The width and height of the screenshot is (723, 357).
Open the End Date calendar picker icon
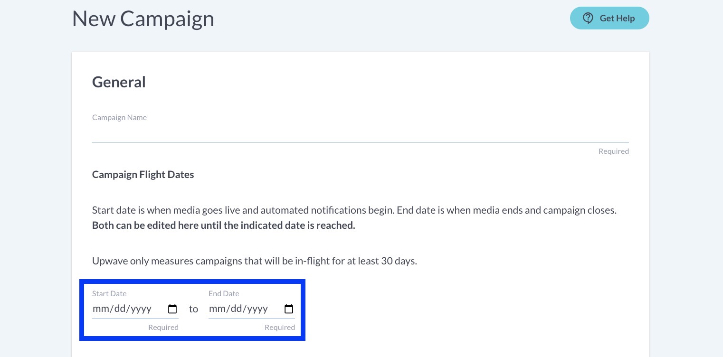289,309
